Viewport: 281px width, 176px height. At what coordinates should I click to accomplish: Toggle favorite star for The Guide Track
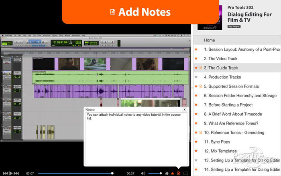click(196, 68)
